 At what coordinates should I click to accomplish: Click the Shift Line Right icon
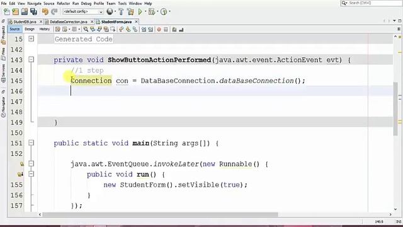tap(150, 30)
